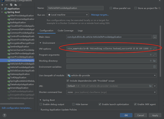Move configuration into new folder icon

click(x=16, y=5)
